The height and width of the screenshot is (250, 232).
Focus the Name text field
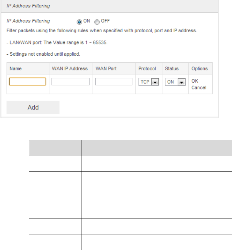point(28,81)
